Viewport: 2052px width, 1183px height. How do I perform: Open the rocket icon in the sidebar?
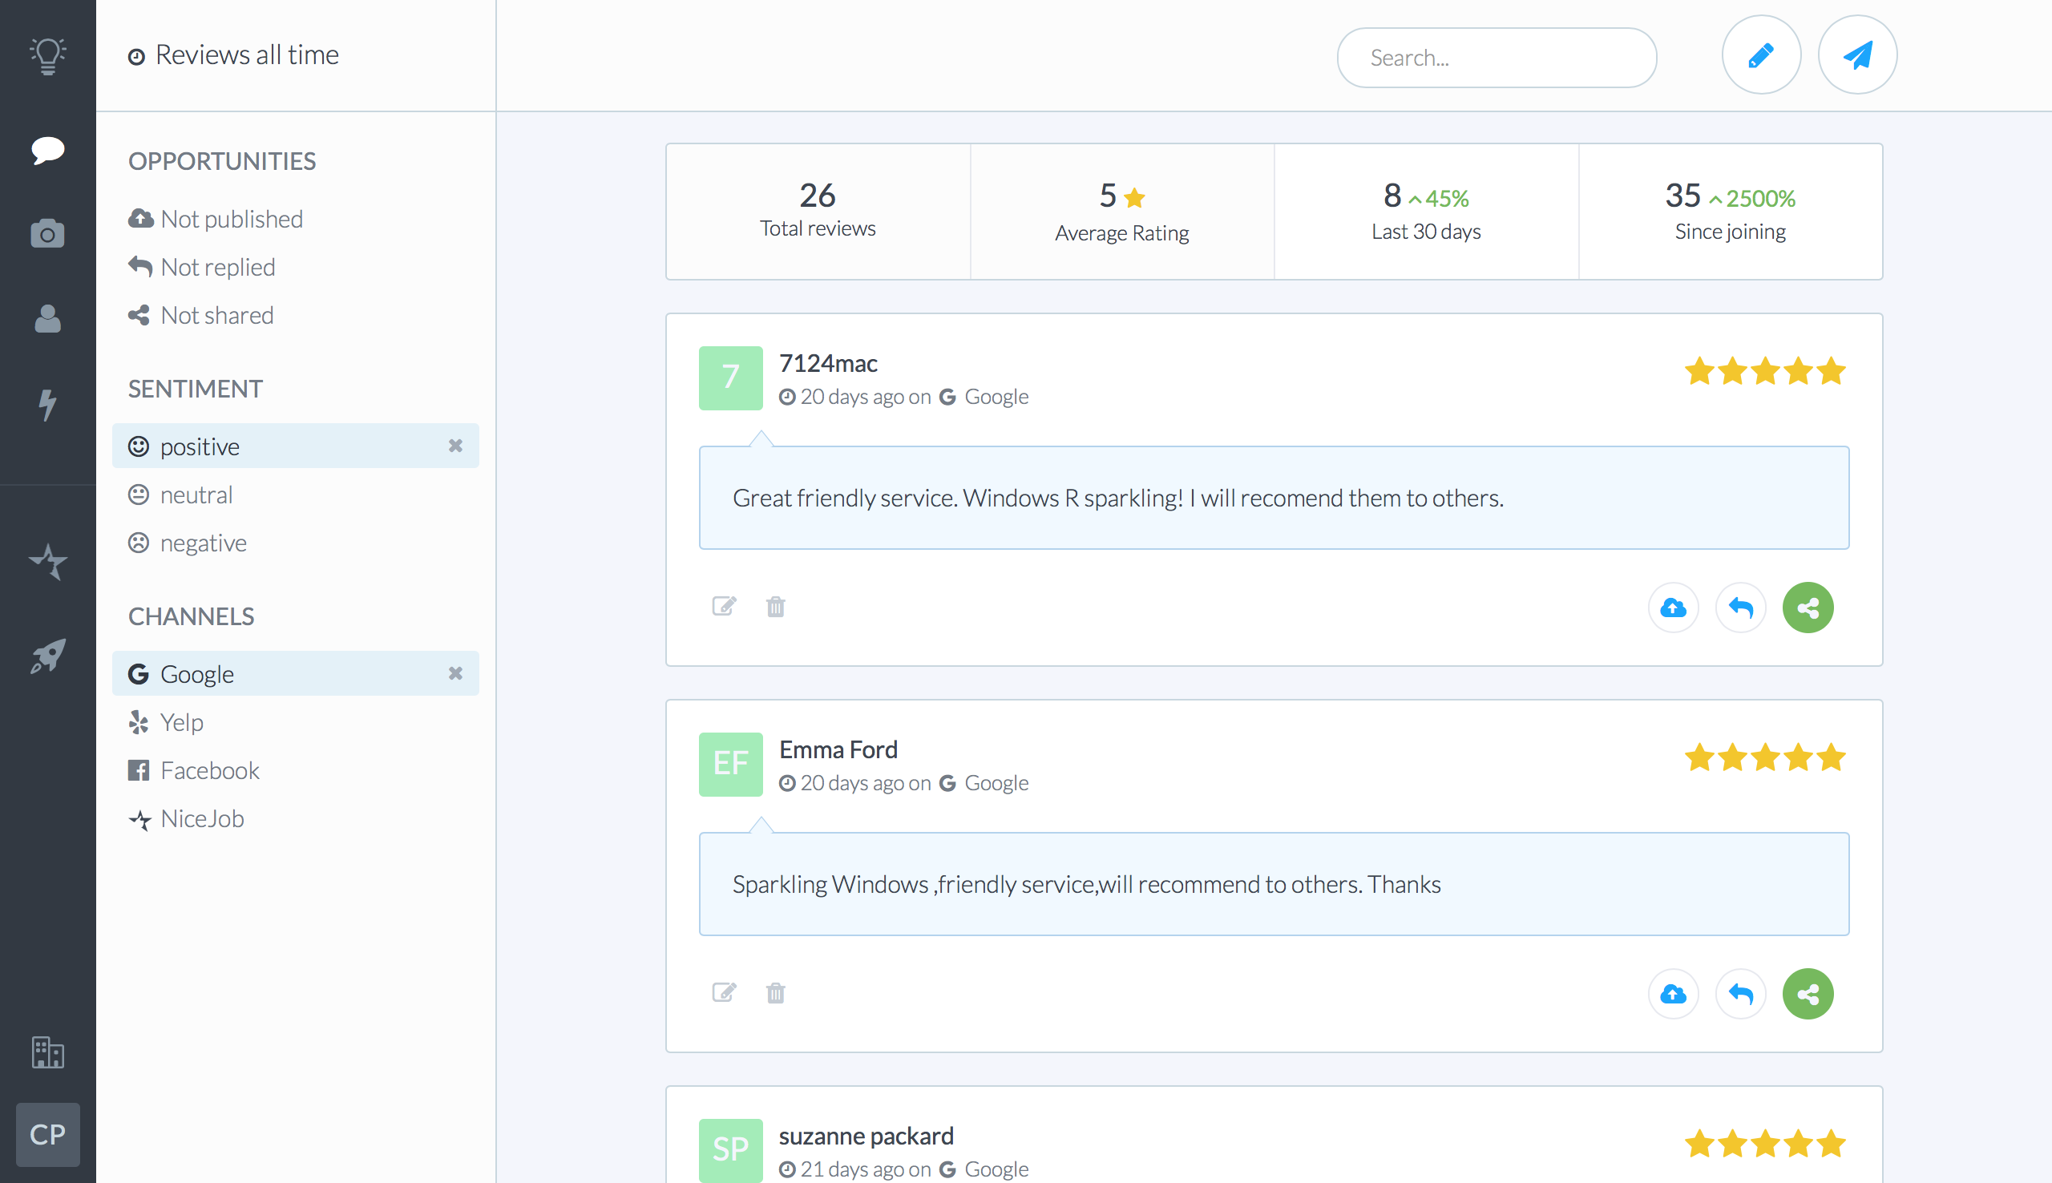pyautogui.click(x=47, y=655)
